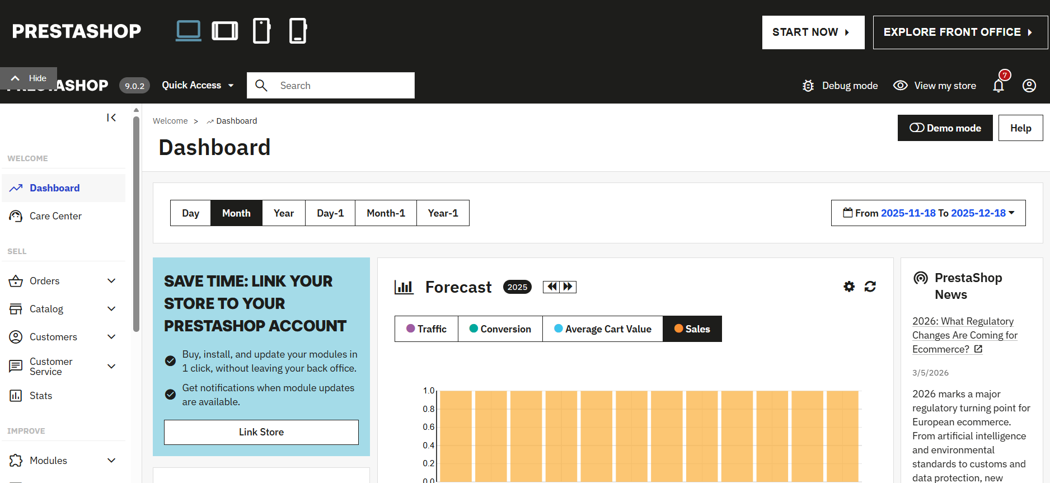Screen dimensions: 1050x483
Task: Open the 2026 Regulatory Changes news link
Action: coord(965,335)
